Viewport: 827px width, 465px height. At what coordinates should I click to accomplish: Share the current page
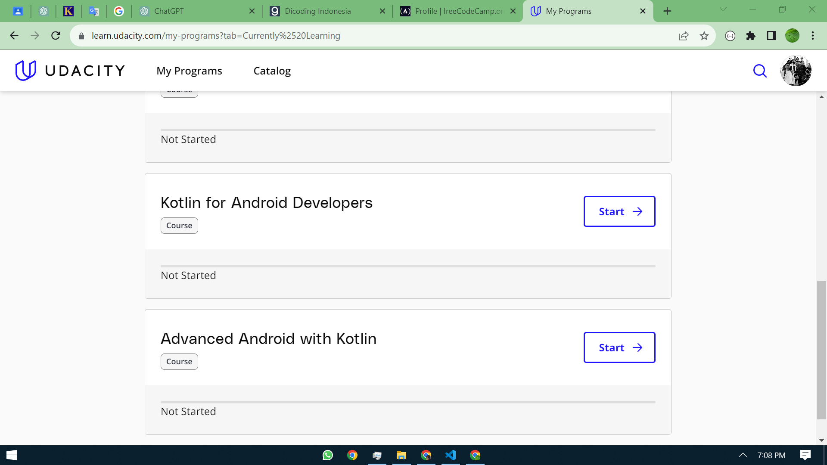click(684, 36)
